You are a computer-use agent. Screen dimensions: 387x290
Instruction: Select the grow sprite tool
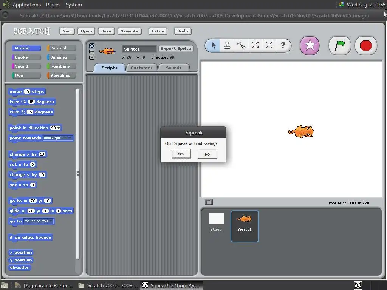point(255,45)
